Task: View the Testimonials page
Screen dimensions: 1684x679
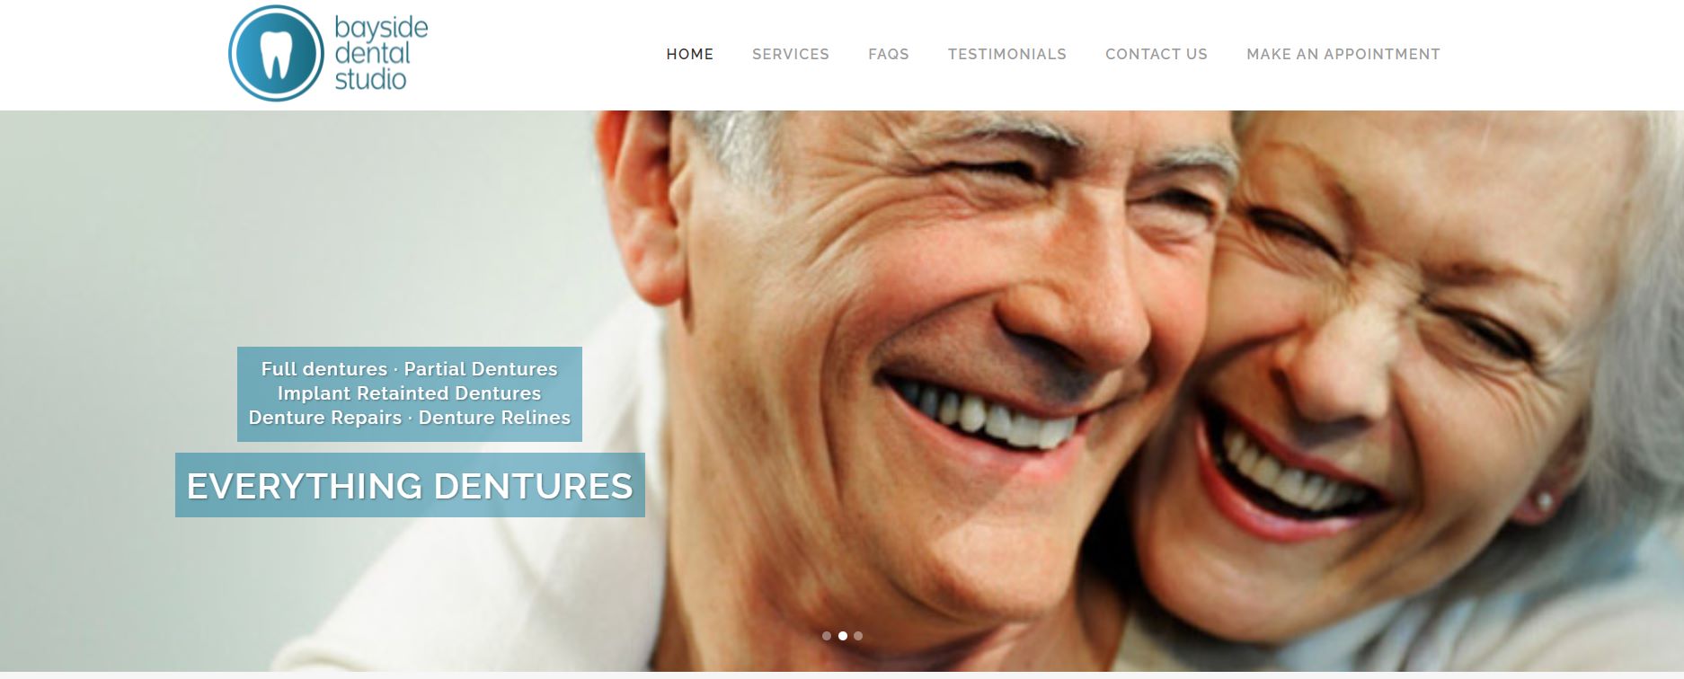Action: (1007, 54)
